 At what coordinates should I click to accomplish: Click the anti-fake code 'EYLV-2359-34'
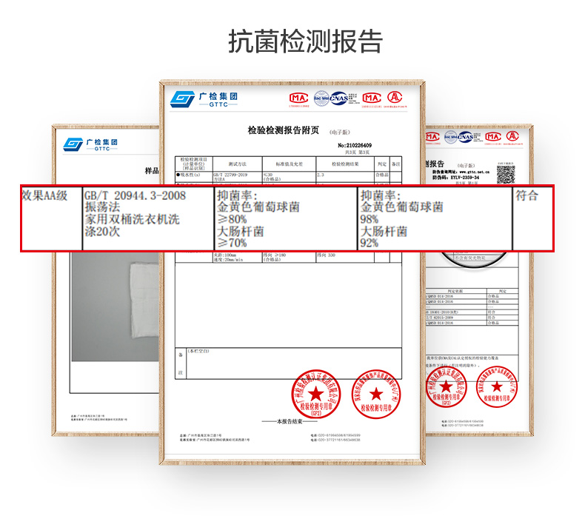pos(464,178)
